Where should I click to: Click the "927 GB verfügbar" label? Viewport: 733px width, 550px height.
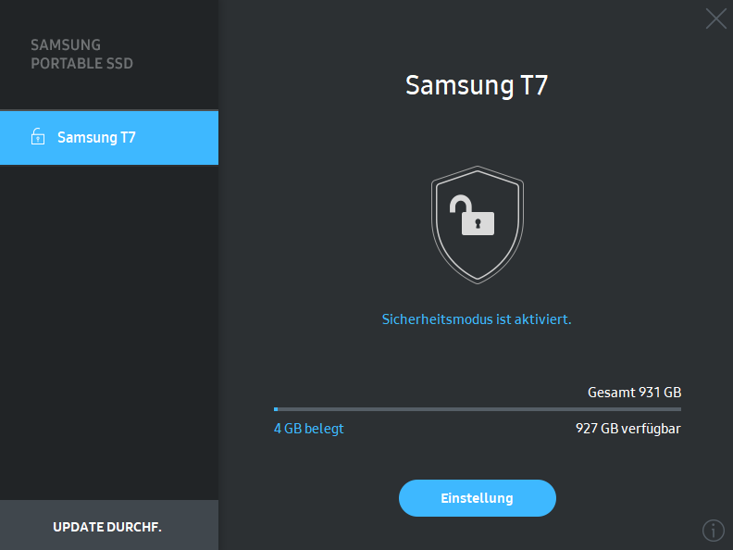pos(628,429)
